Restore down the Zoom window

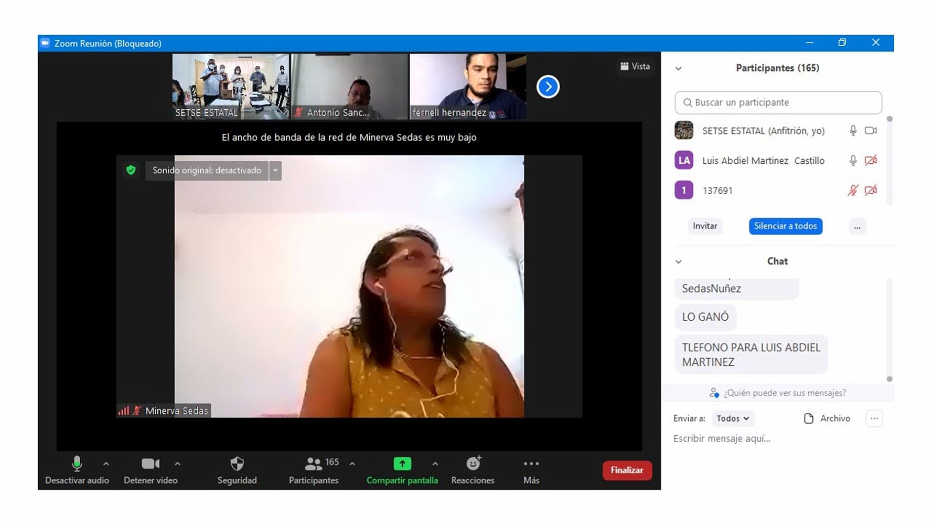[x=842, y=43]
